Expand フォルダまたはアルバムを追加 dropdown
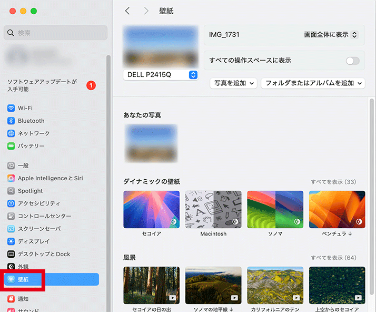376x312 pixels. 313,83
